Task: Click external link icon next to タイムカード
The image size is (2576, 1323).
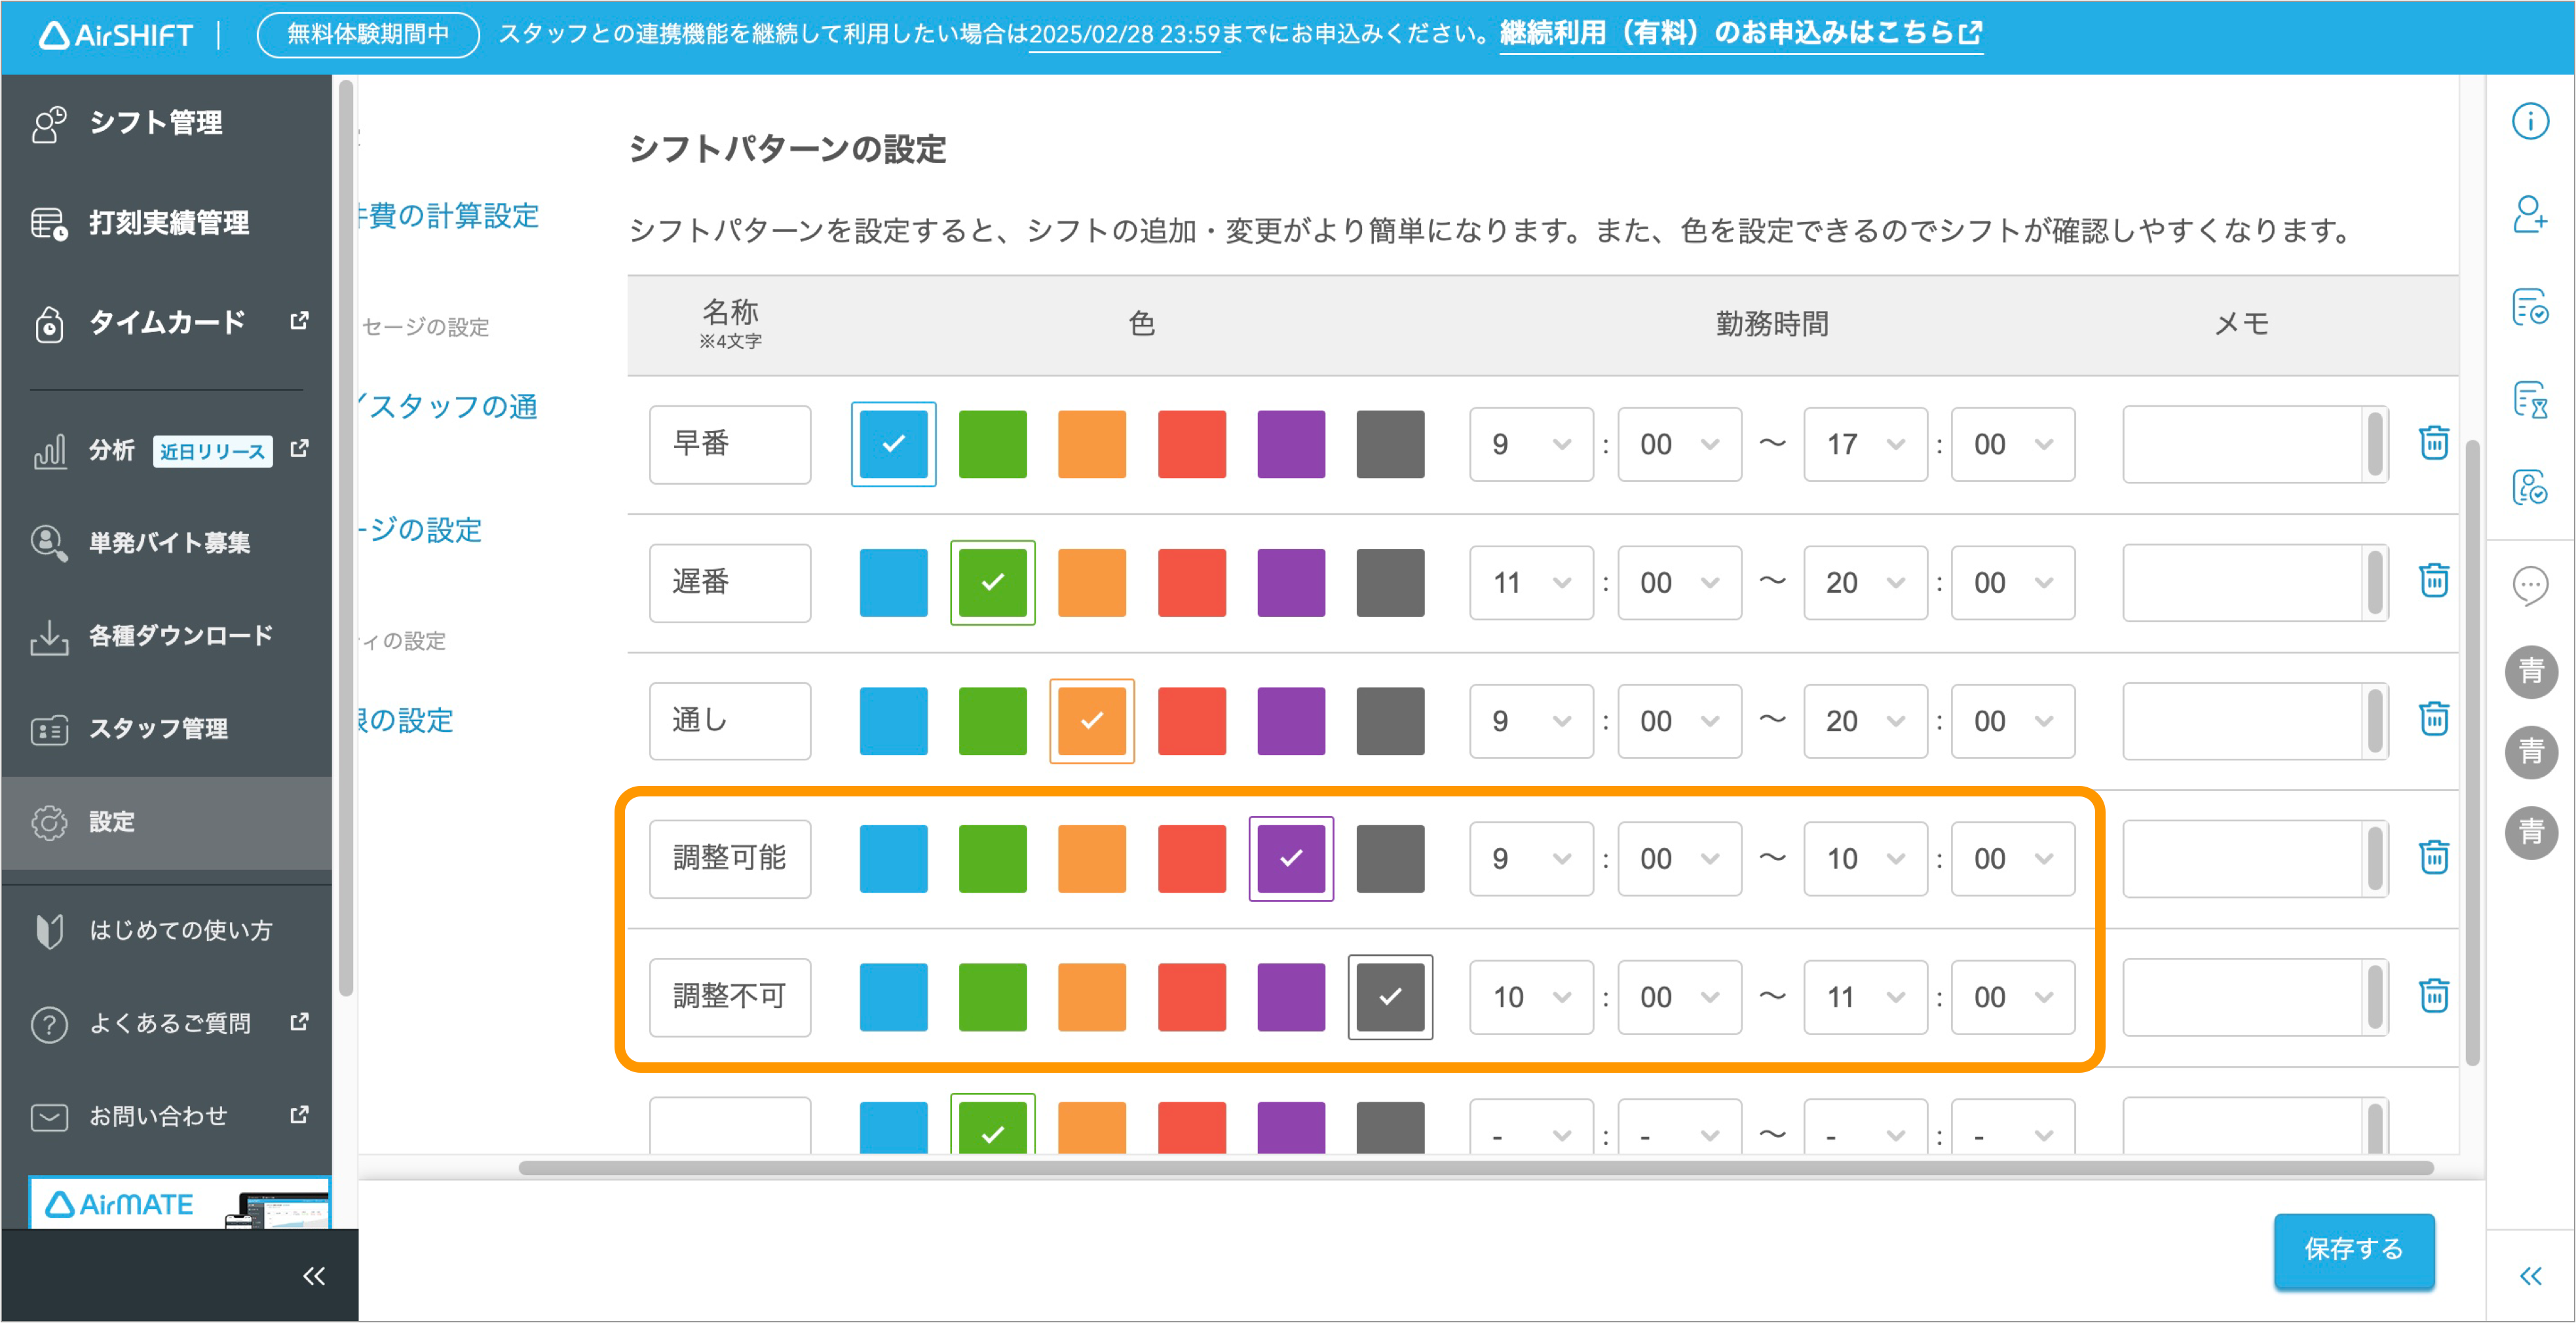Action: (x=299, y=321)
